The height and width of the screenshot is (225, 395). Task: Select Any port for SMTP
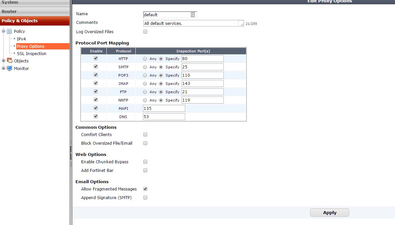145,67
